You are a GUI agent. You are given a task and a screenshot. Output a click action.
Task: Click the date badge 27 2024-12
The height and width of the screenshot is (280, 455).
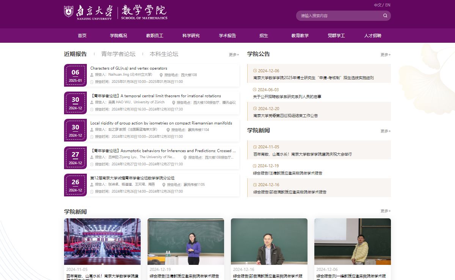(75, 158)
